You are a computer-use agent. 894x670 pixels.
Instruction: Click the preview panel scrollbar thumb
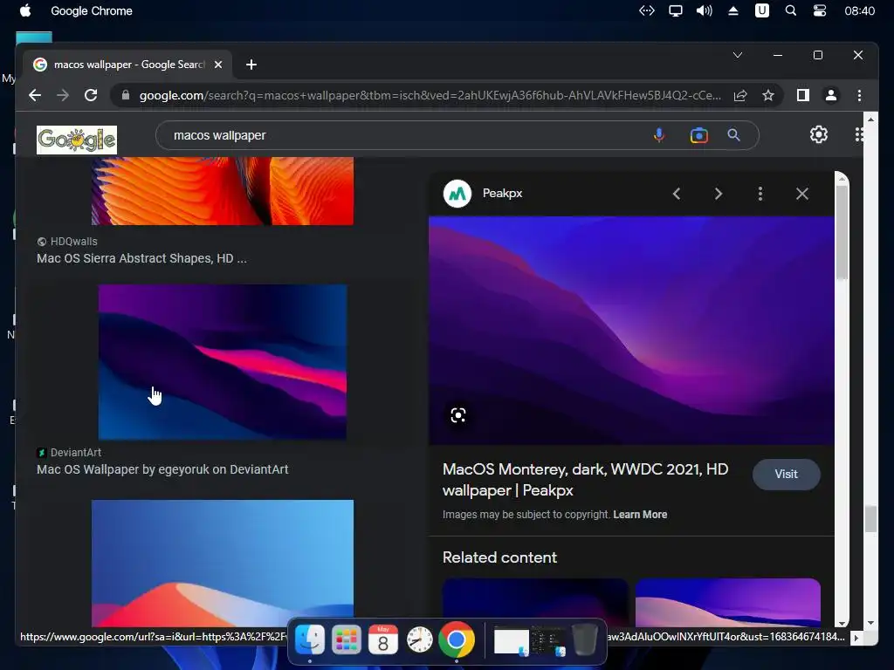point(842,232)
